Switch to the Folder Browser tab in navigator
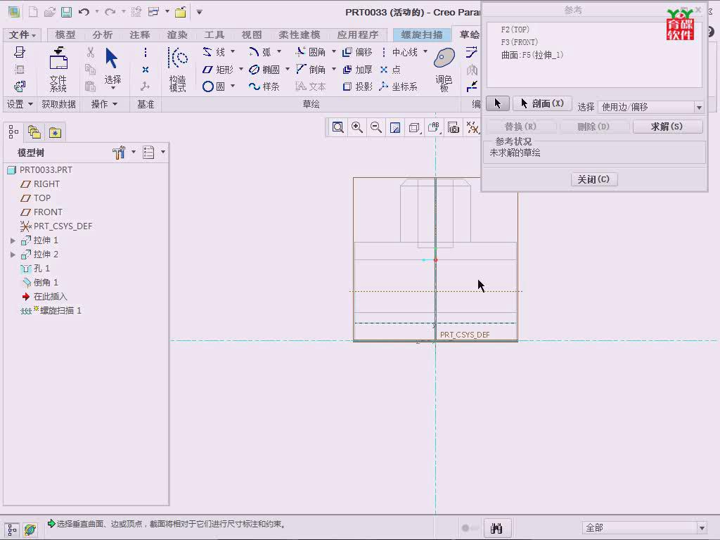720x540 pixels. pos(34,132)
